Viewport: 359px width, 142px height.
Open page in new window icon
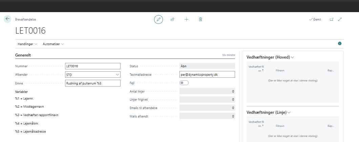tap(332, 20)
